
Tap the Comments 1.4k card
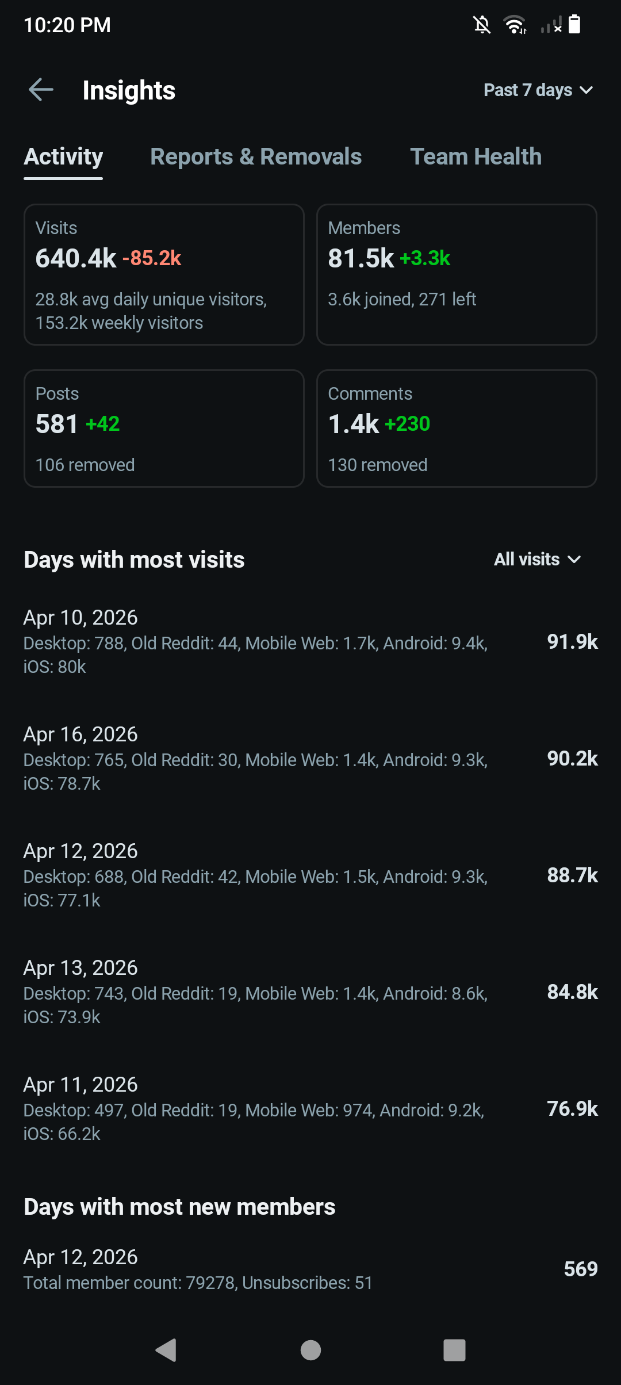tap(457, 428)
